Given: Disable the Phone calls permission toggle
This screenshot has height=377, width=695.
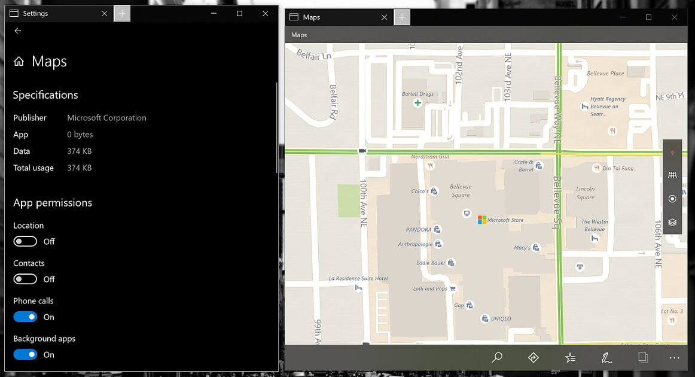Looking at the screenshot, I should pos(25,317).
